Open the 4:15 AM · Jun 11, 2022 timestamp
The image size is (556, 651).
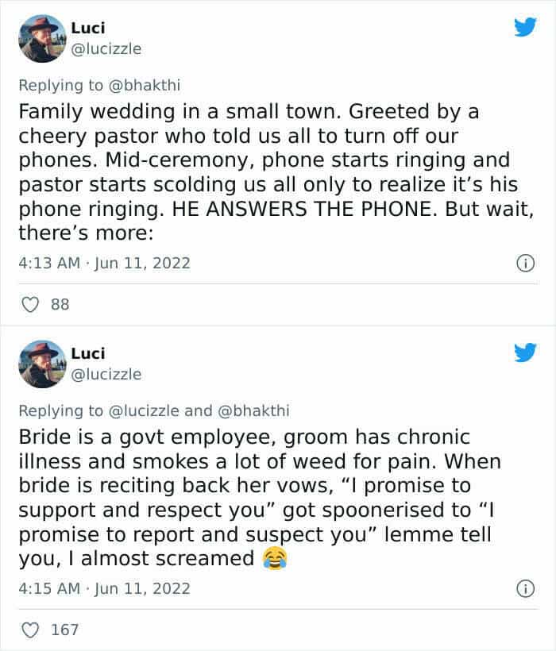click(x=104, y=588)
